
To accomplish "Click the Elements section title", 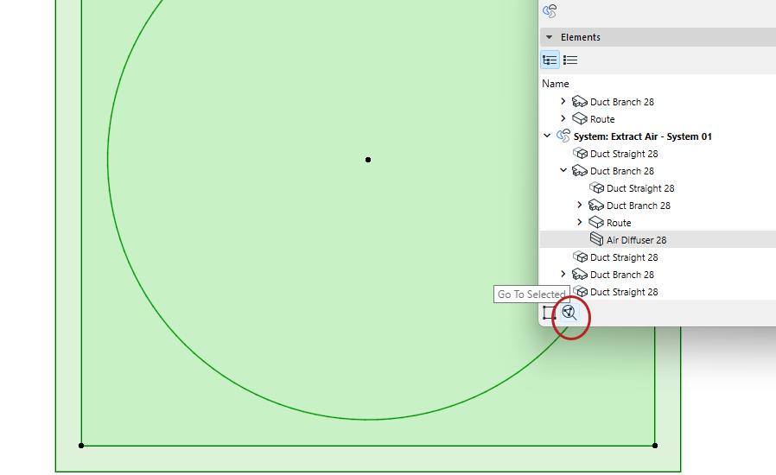I will tap(580, 37).
